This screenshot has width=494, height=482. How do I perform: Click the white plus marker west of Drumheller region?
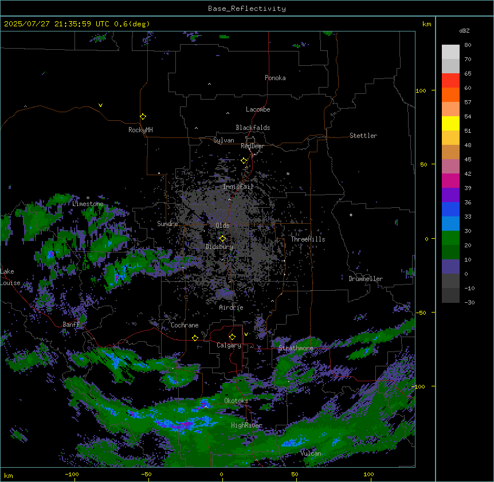[351, 215]
